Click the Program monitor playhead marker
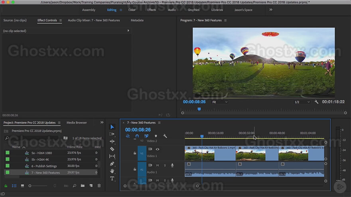This screenshot has width=351, height=197. pyautogui.click(x=199, y=109)
